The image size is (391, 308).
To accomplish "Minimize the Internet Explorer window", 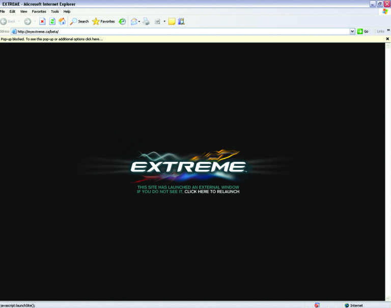I will click(372, 4).
